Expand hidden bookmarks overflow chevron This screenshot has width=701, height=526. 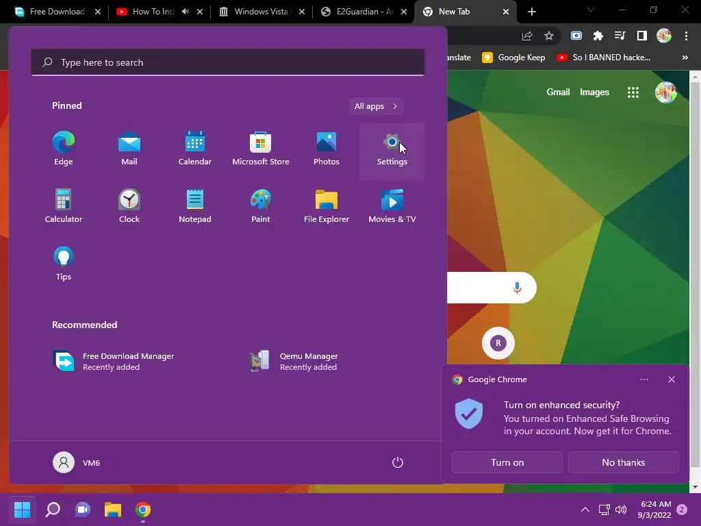click(685, 58)
